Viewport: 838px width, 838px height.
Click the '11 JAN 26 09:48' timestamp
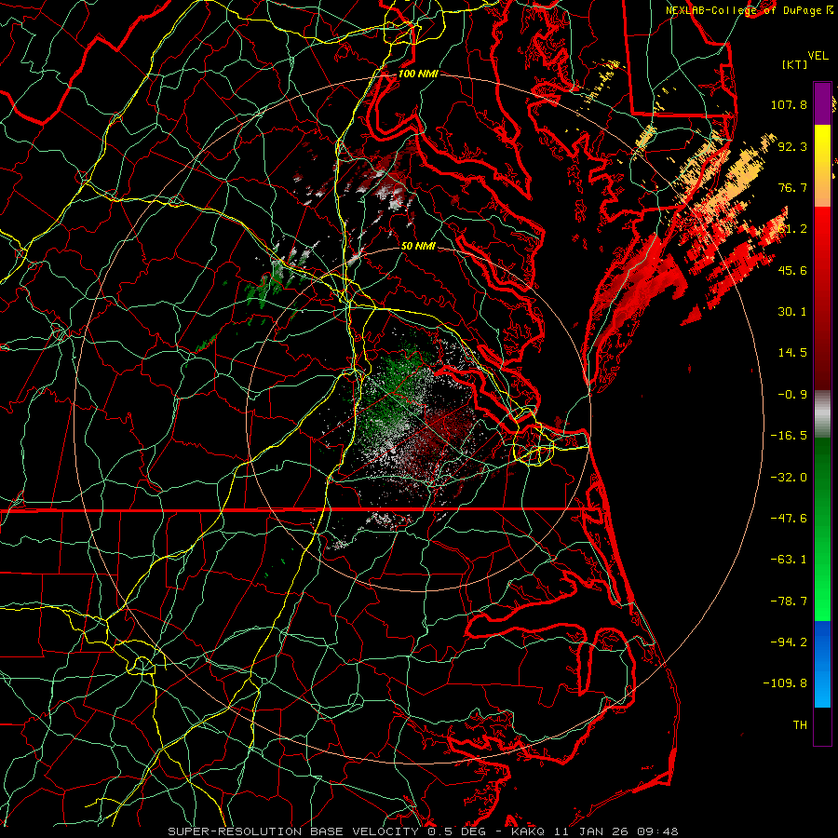(615, 831)
